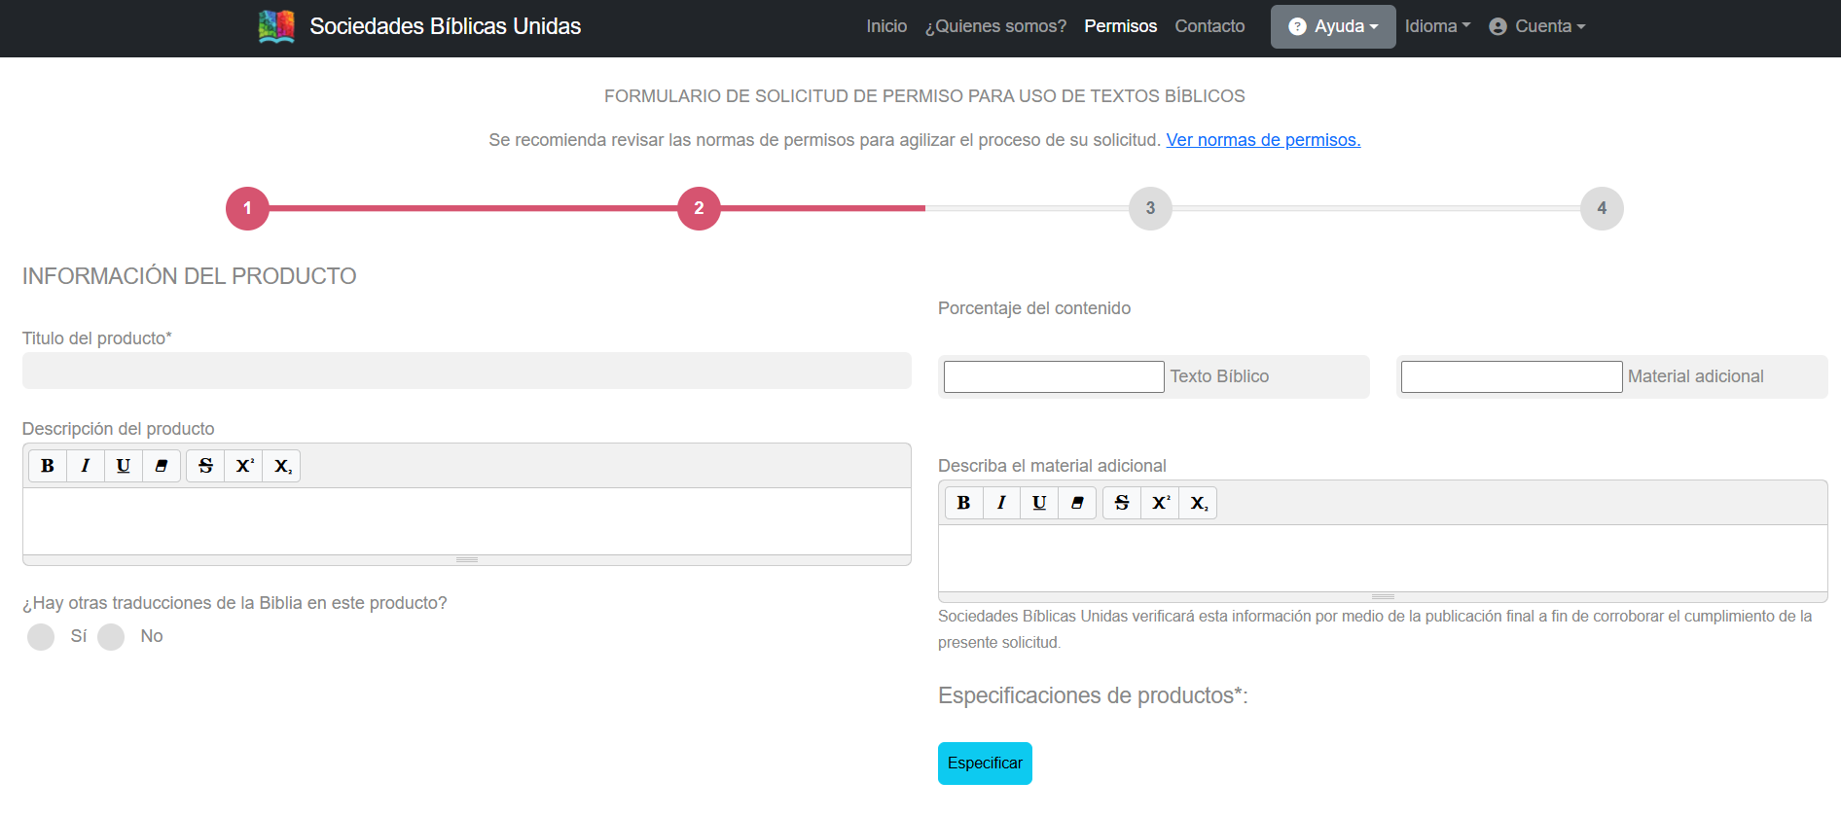The height and width of the screenshot is (817, 1841).
Task: Toggle Subscript in the Descripción del producto editor
Action: point(282,466)
